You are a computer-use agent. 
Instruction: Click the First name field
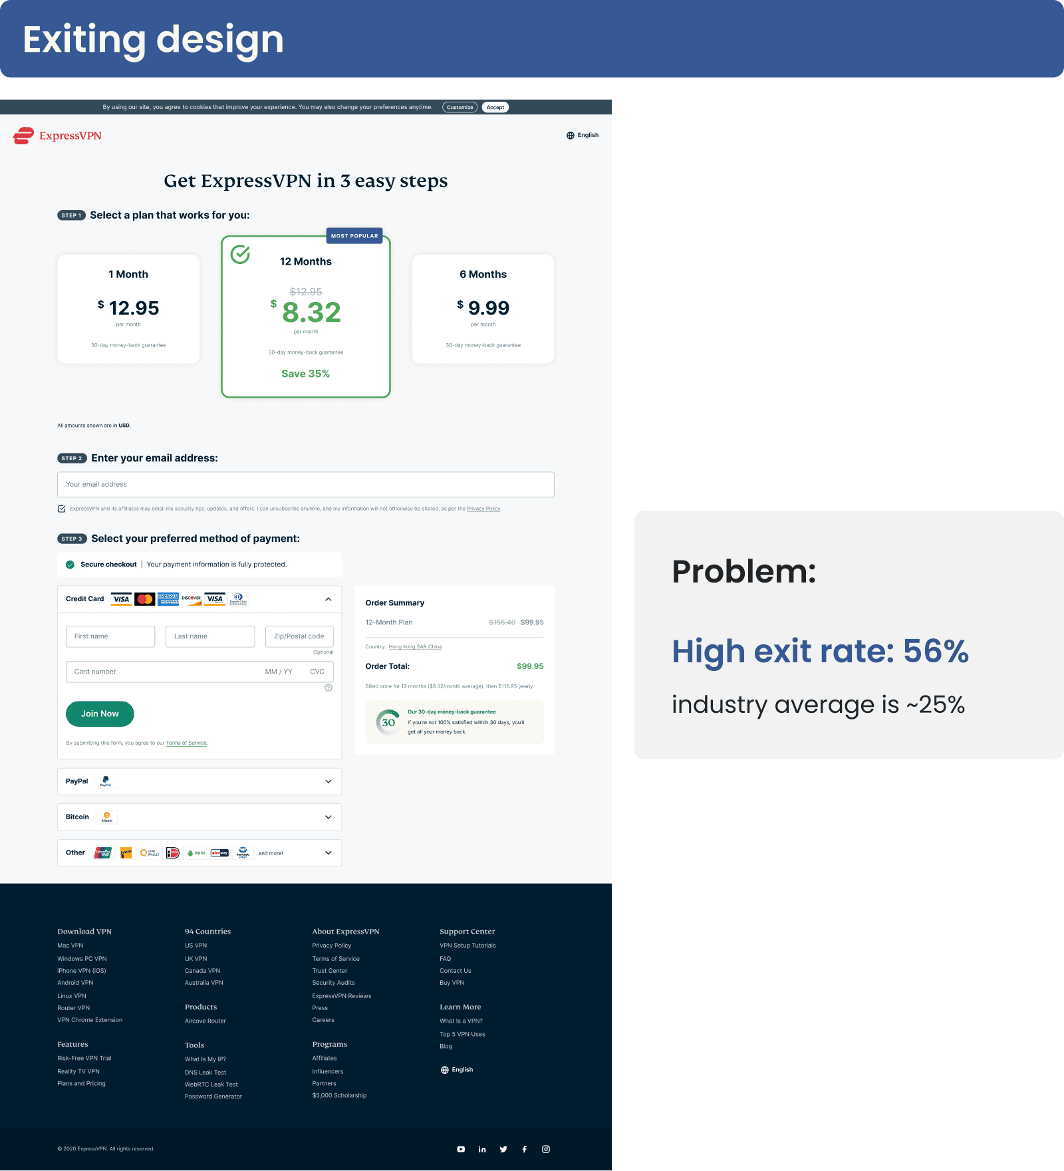tap(110, 636)
